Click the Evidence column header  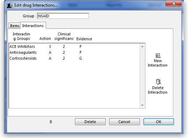(x=84, y=39)
